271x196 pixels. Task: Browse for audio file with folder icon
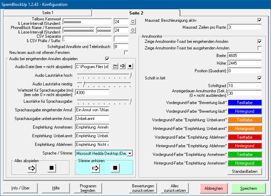coord(115,66)
